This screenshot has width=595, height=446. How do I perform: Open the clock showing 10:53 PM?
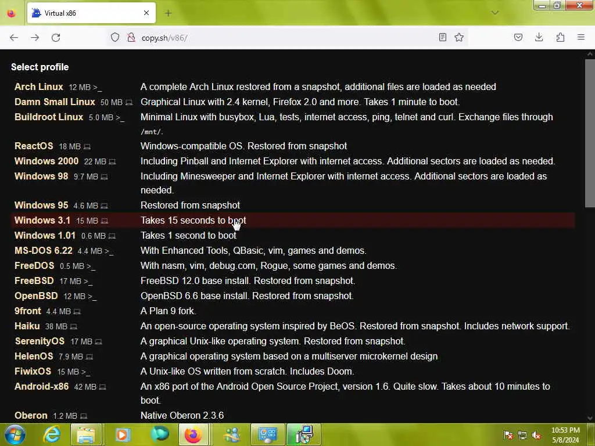(x=565, y=435)
